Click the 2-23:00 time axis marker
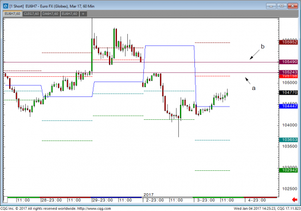Viewport: 301px width, 211px height. tap(155, 200)
